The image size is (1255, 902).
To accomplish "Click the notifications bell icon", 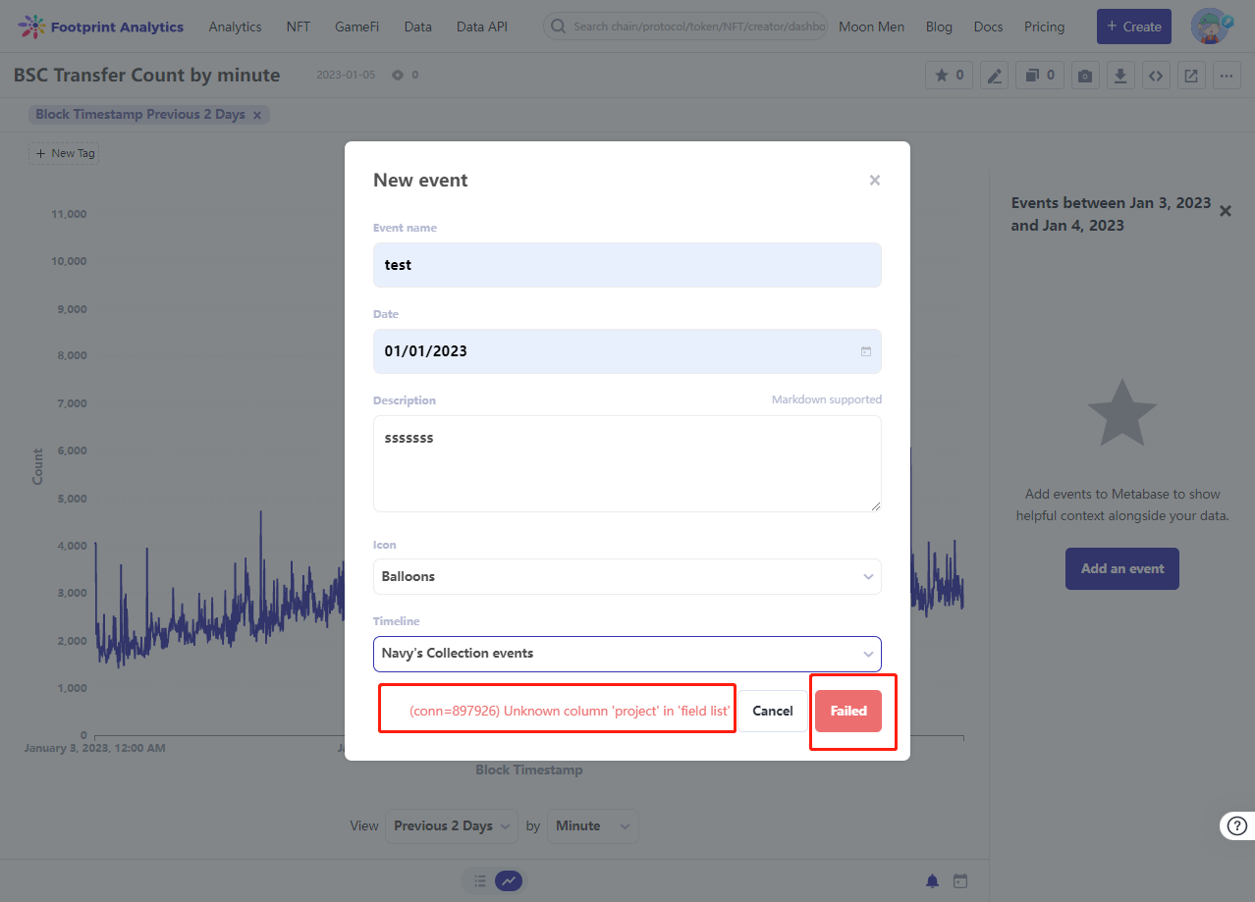I will coord(932,880).
